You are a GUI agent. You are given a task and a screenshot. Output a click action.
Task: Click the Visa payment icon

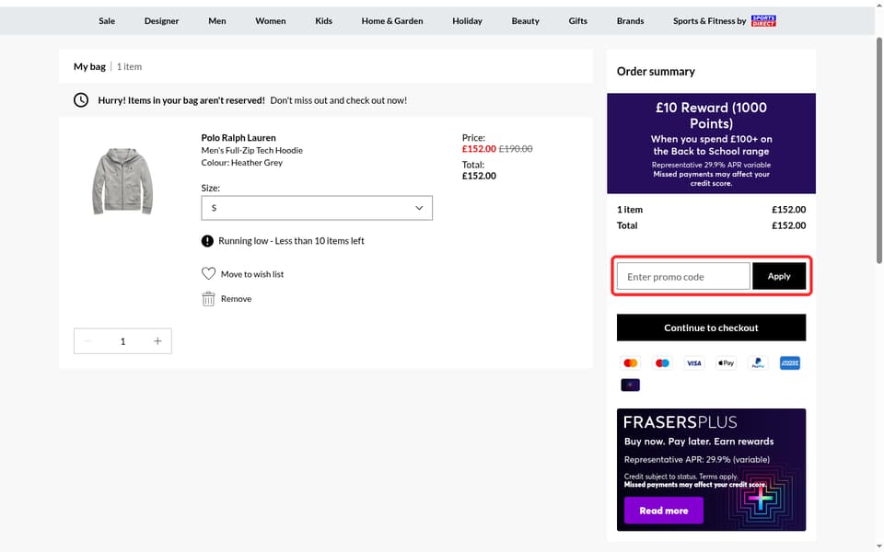(694, 362)
